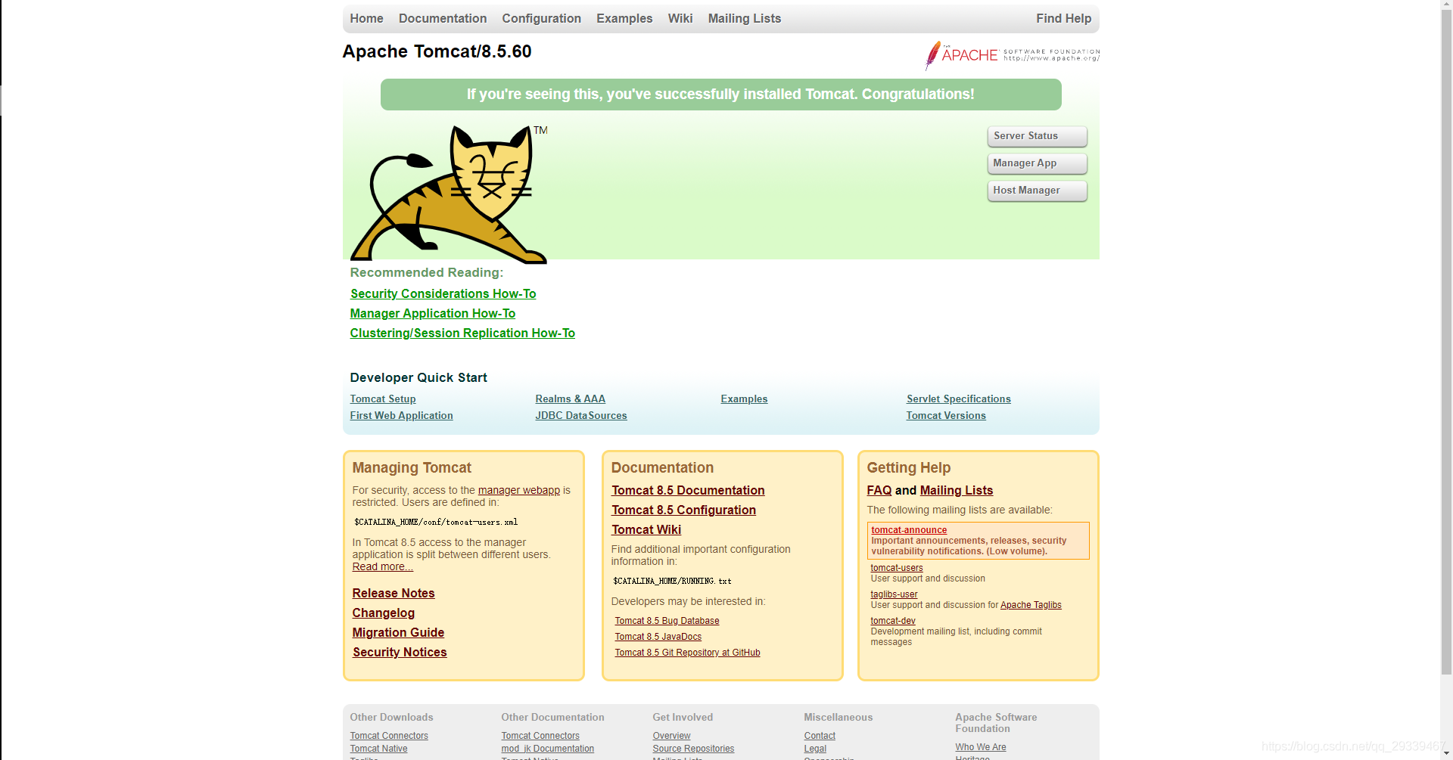Open the JDBC DataSources link

click(580, 415)
